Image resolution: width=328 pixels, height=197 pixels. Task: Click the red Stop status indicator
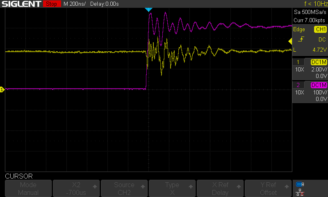coord(52,4)
